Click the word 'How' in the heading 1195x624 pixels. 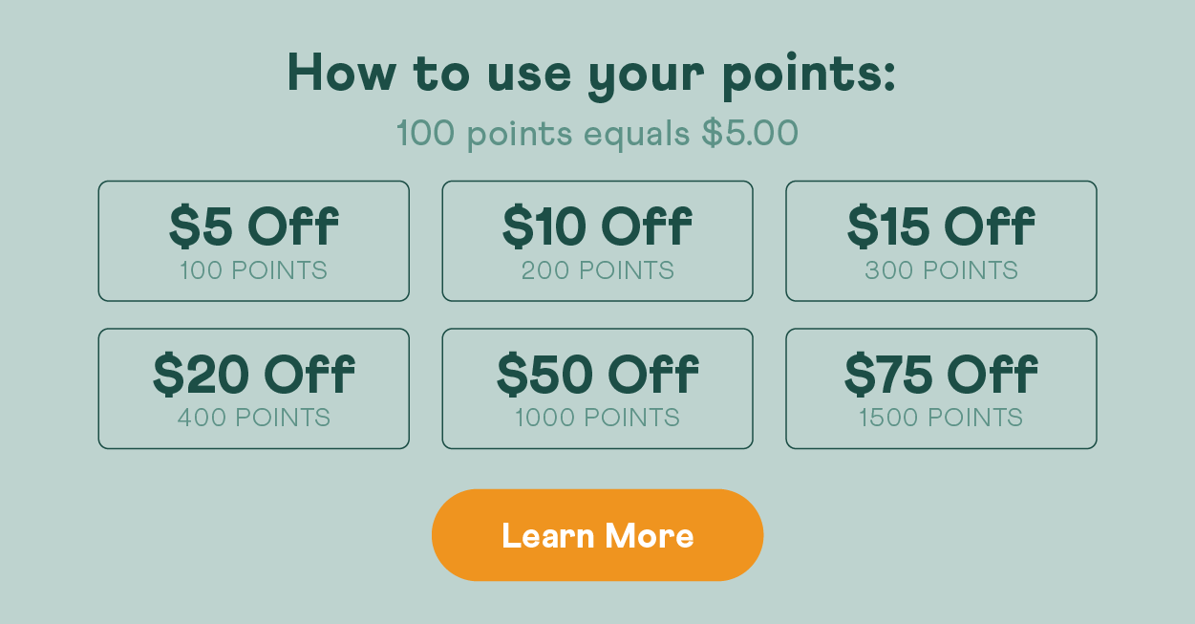[341, 73]
